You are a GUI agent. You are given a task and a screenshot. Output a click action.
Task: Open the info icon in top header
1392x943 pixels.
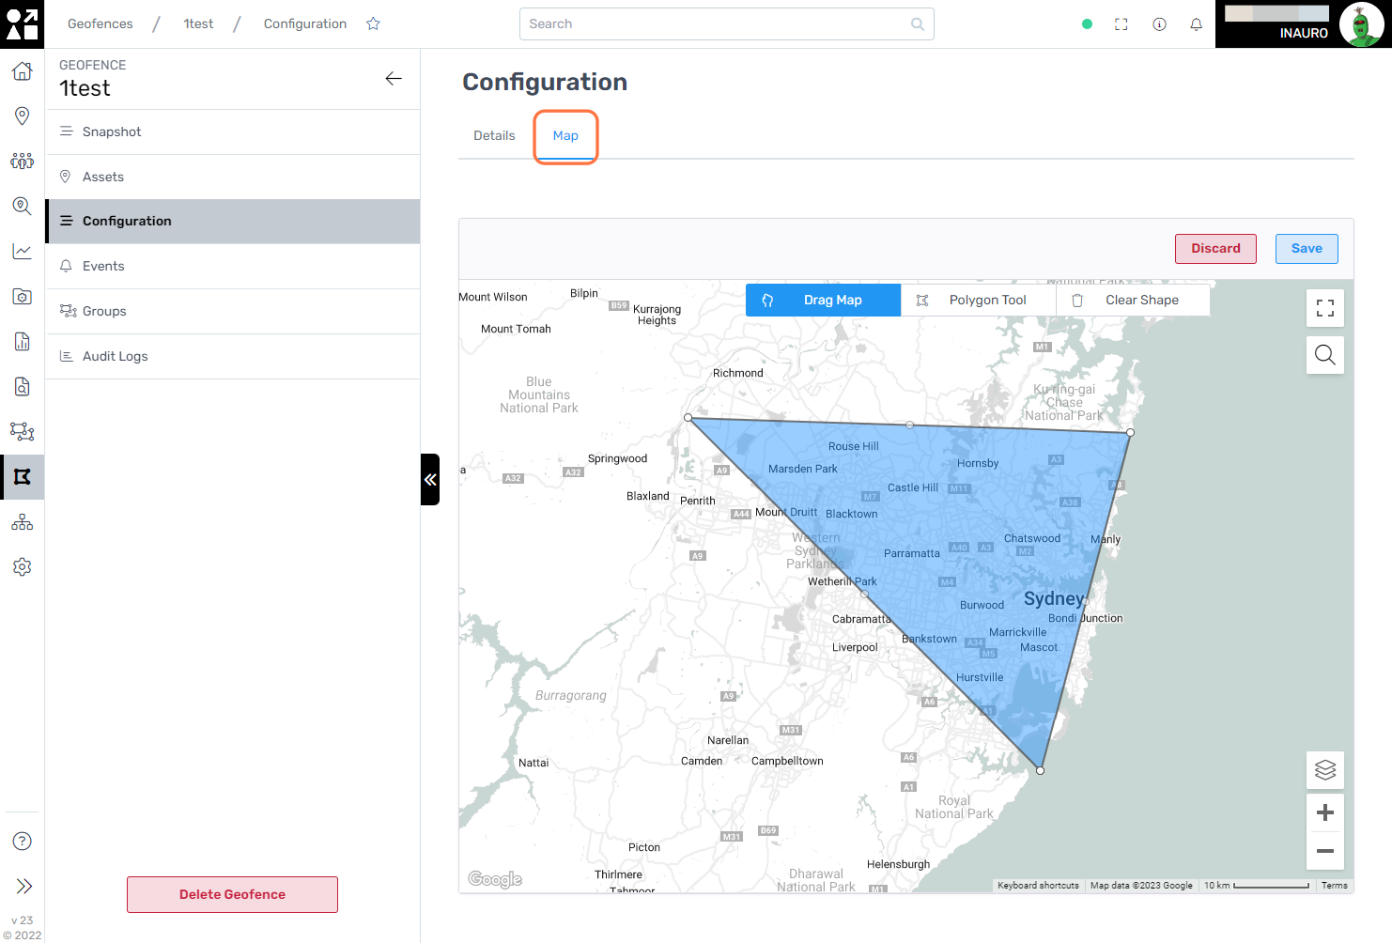[1159, 24]
